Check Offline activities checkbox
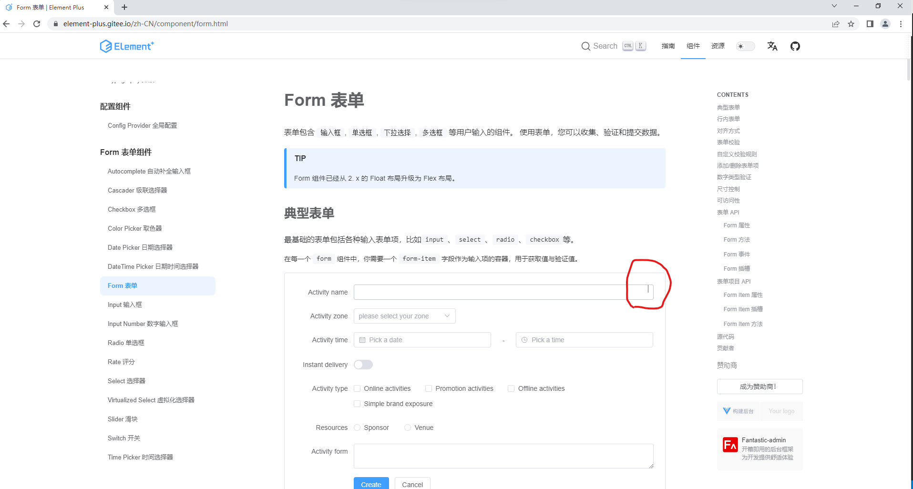Viewport: 913px width, 489px height. (x=511, y=388)
